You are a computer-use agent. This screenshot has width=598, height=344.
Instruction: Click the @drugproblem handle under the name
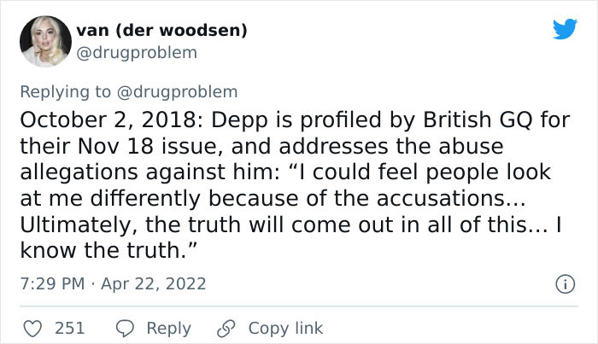pos(137,53)
